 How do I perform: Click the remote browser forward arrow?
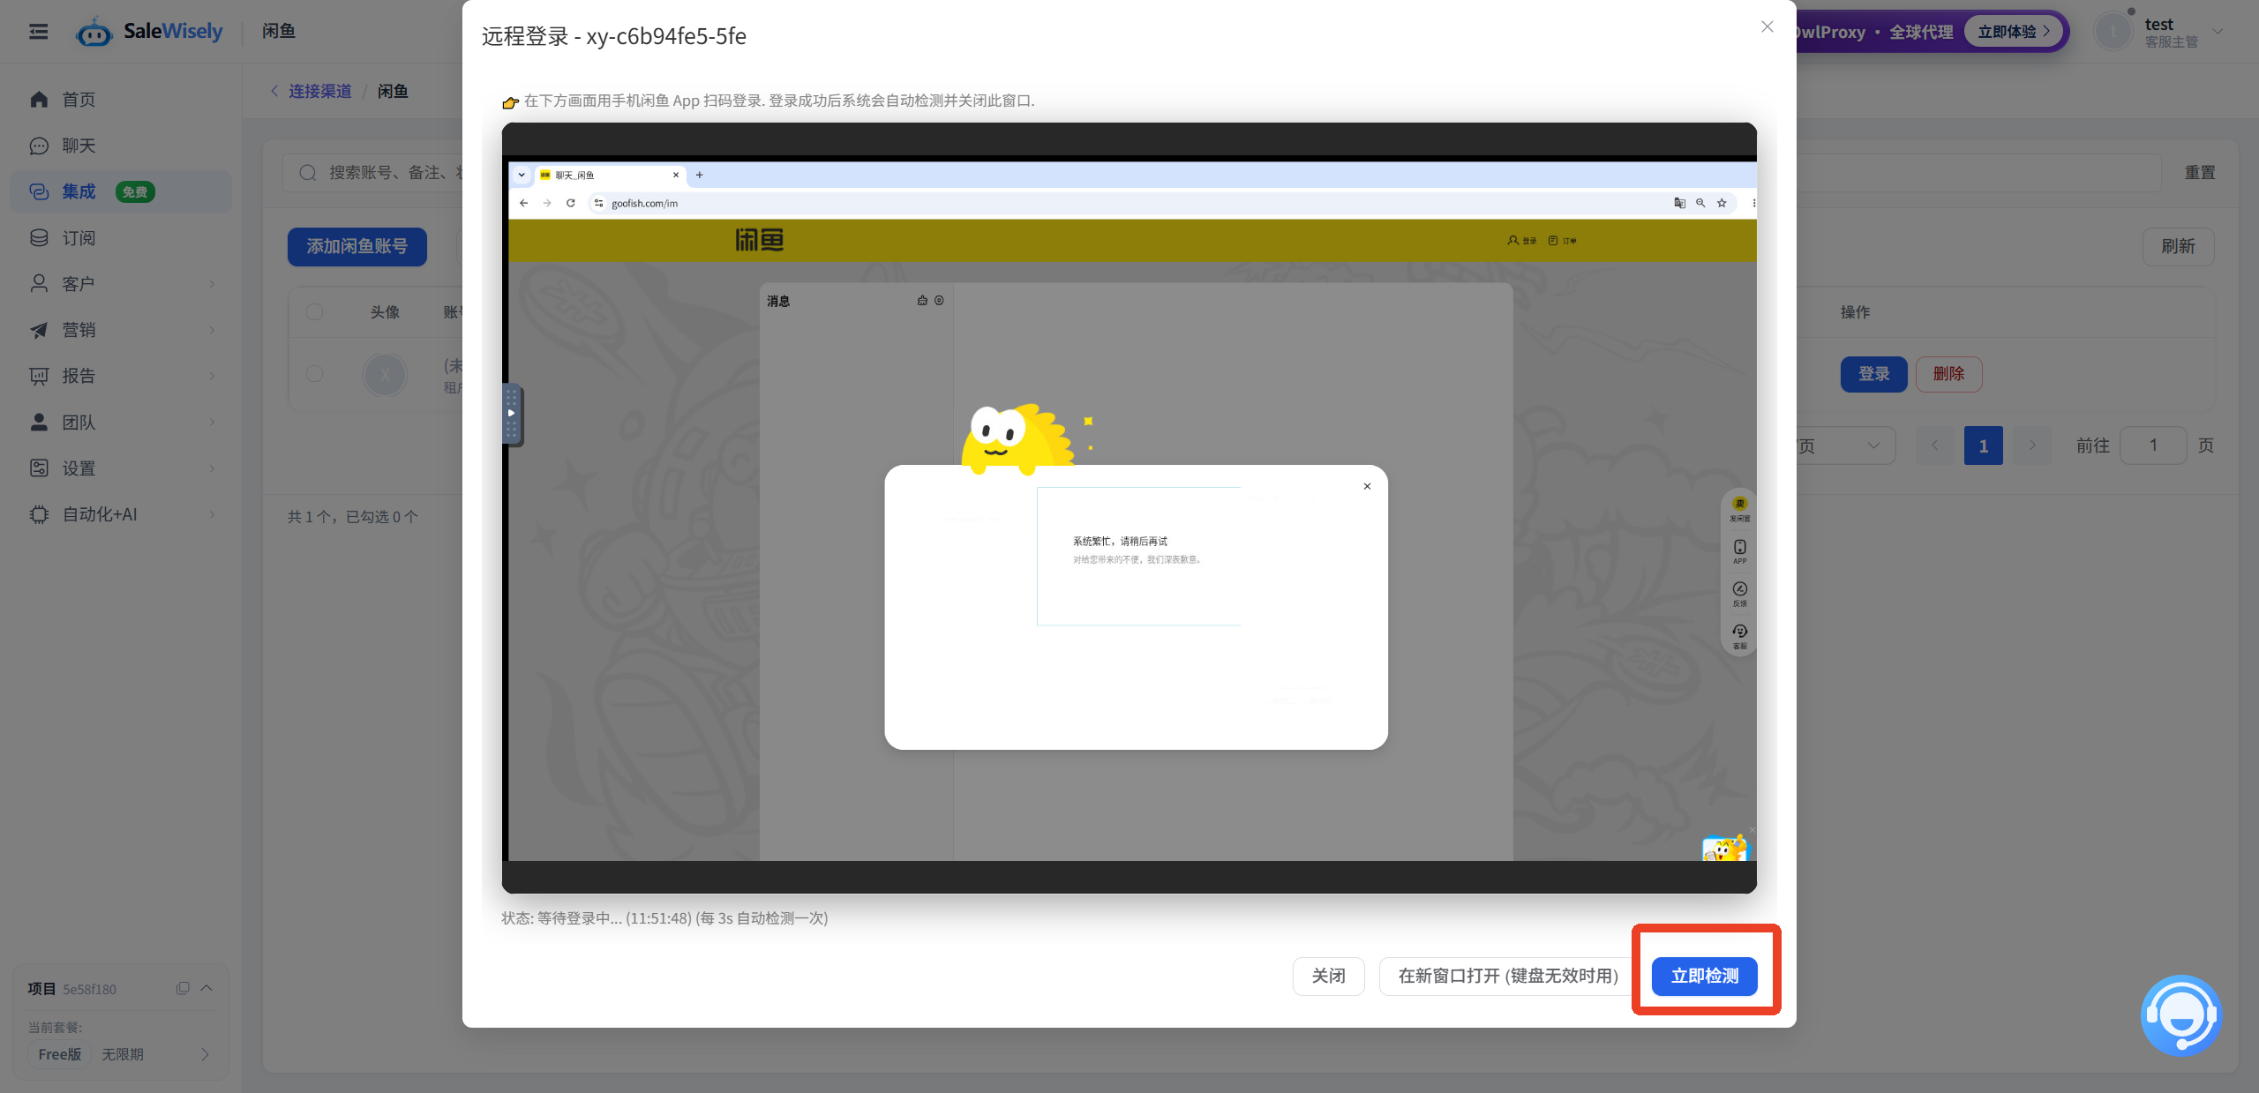pyautogui.click(x=547, y=203)
